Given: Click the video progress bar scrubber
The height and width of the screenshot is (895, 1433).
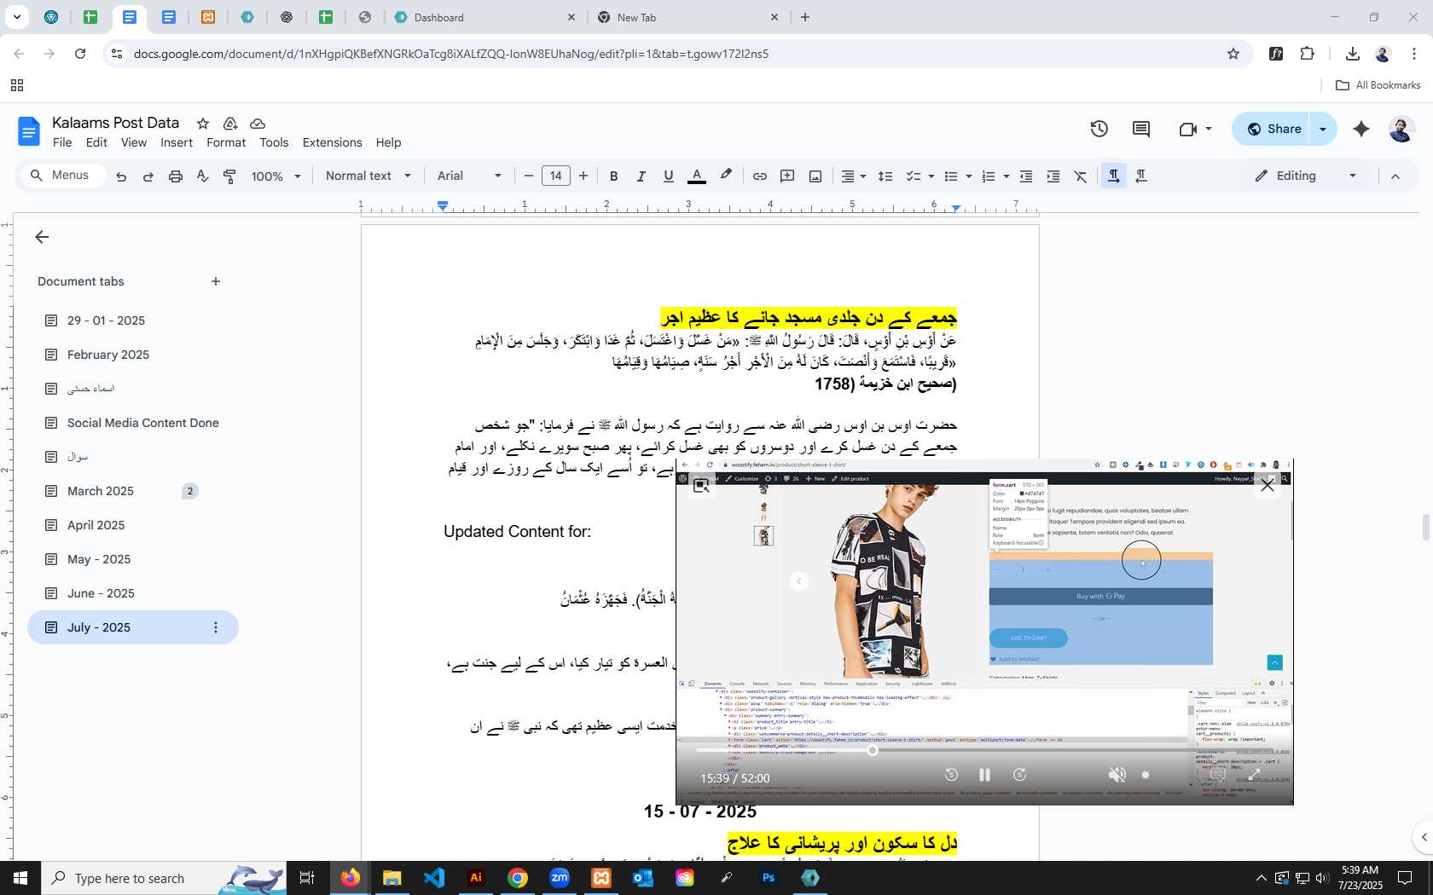Looking at the screenshot, I should pos(873,750).
